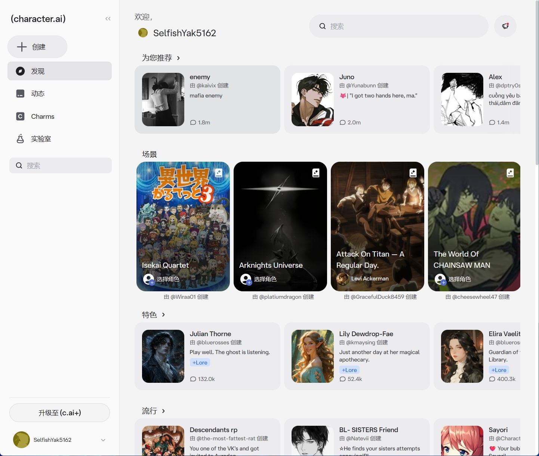Expand the 为您推荐 section with its chevron

coord(178,58)
